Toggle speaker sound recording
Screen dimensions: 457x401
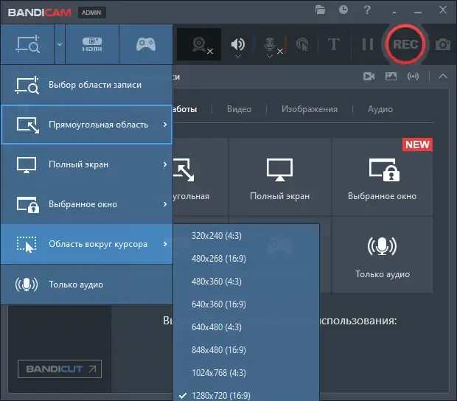point(238,43)
